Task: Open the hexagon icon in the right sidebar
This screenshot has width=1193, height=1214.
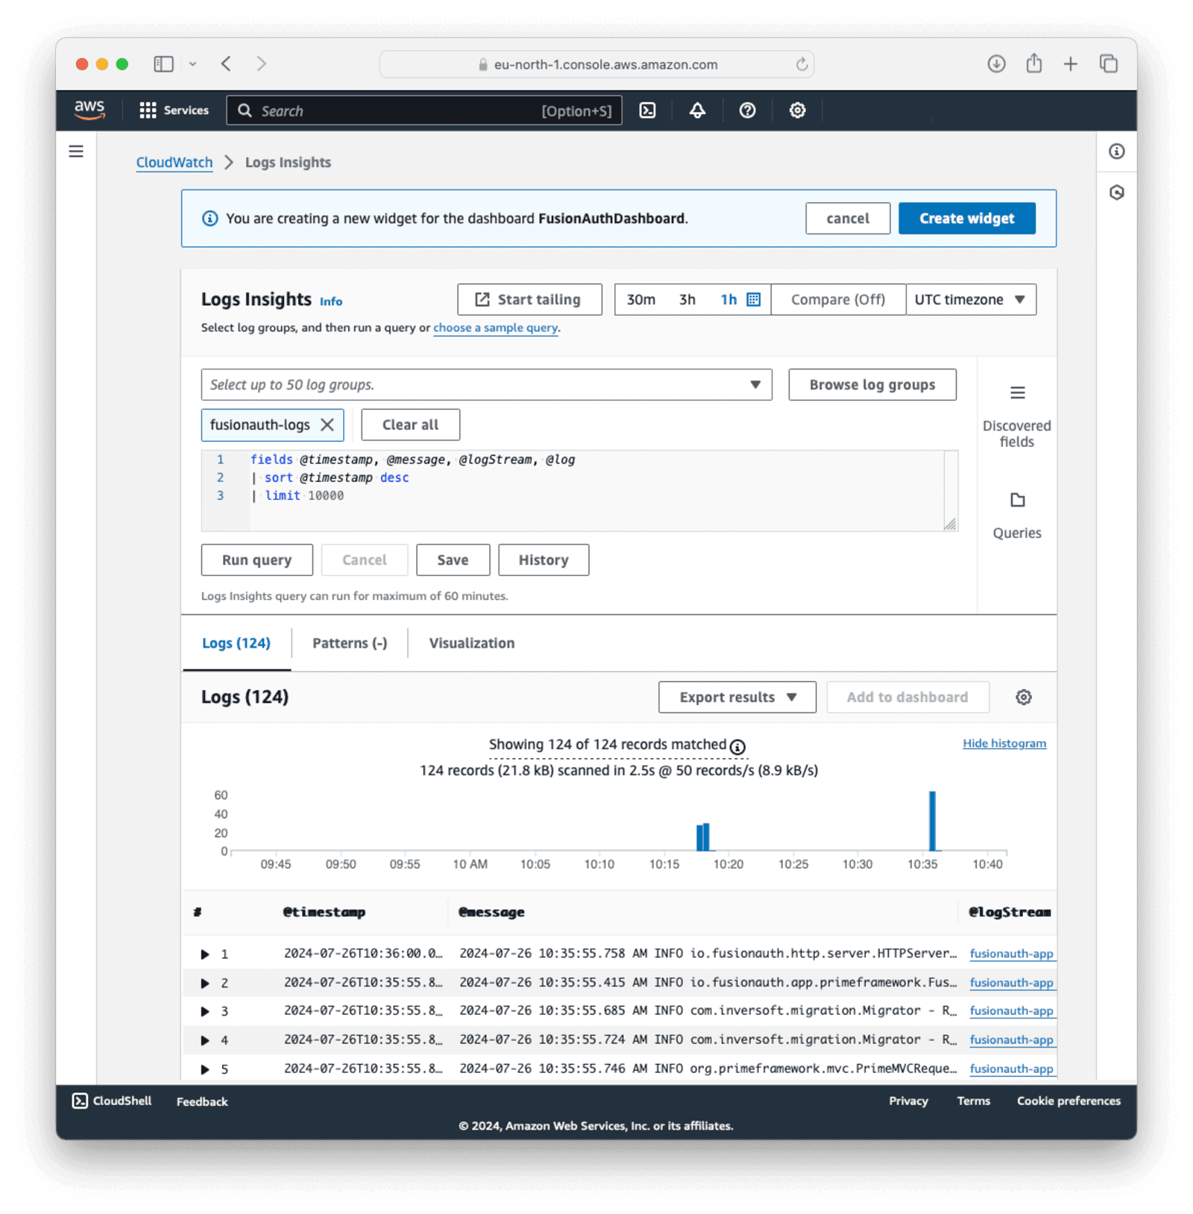Action: point(1116,193)
